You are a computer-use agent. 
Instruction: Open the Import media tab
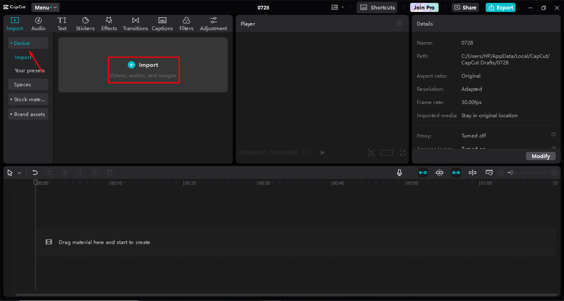coord(15,24)
